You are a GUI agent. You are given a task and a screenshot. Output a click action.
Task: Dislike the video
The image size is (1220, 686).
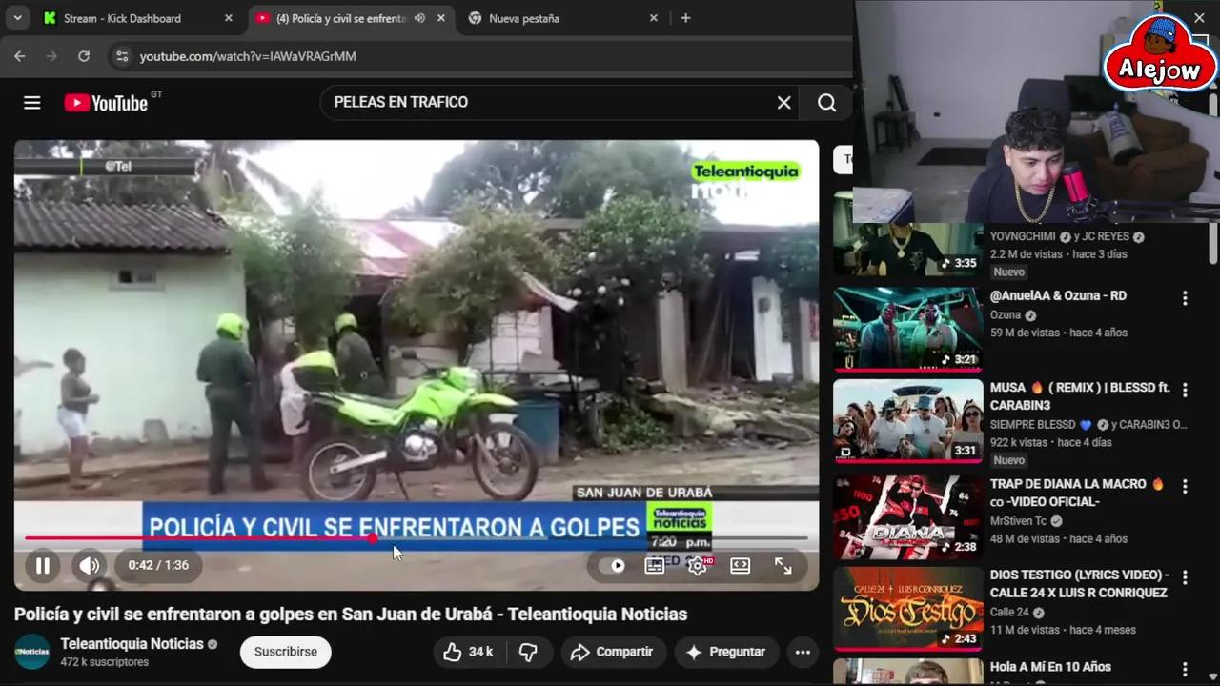[527, 652]
